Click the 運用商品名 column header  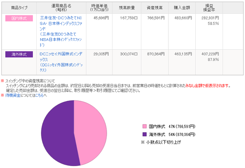pos(61,8)
